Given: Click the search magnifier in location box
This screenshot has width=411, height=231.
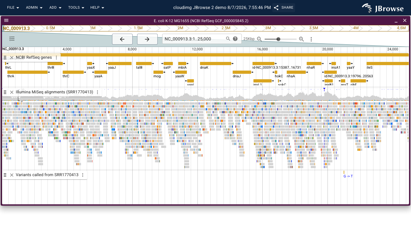Looking at the screenshot, I should [x=228, y=39].
